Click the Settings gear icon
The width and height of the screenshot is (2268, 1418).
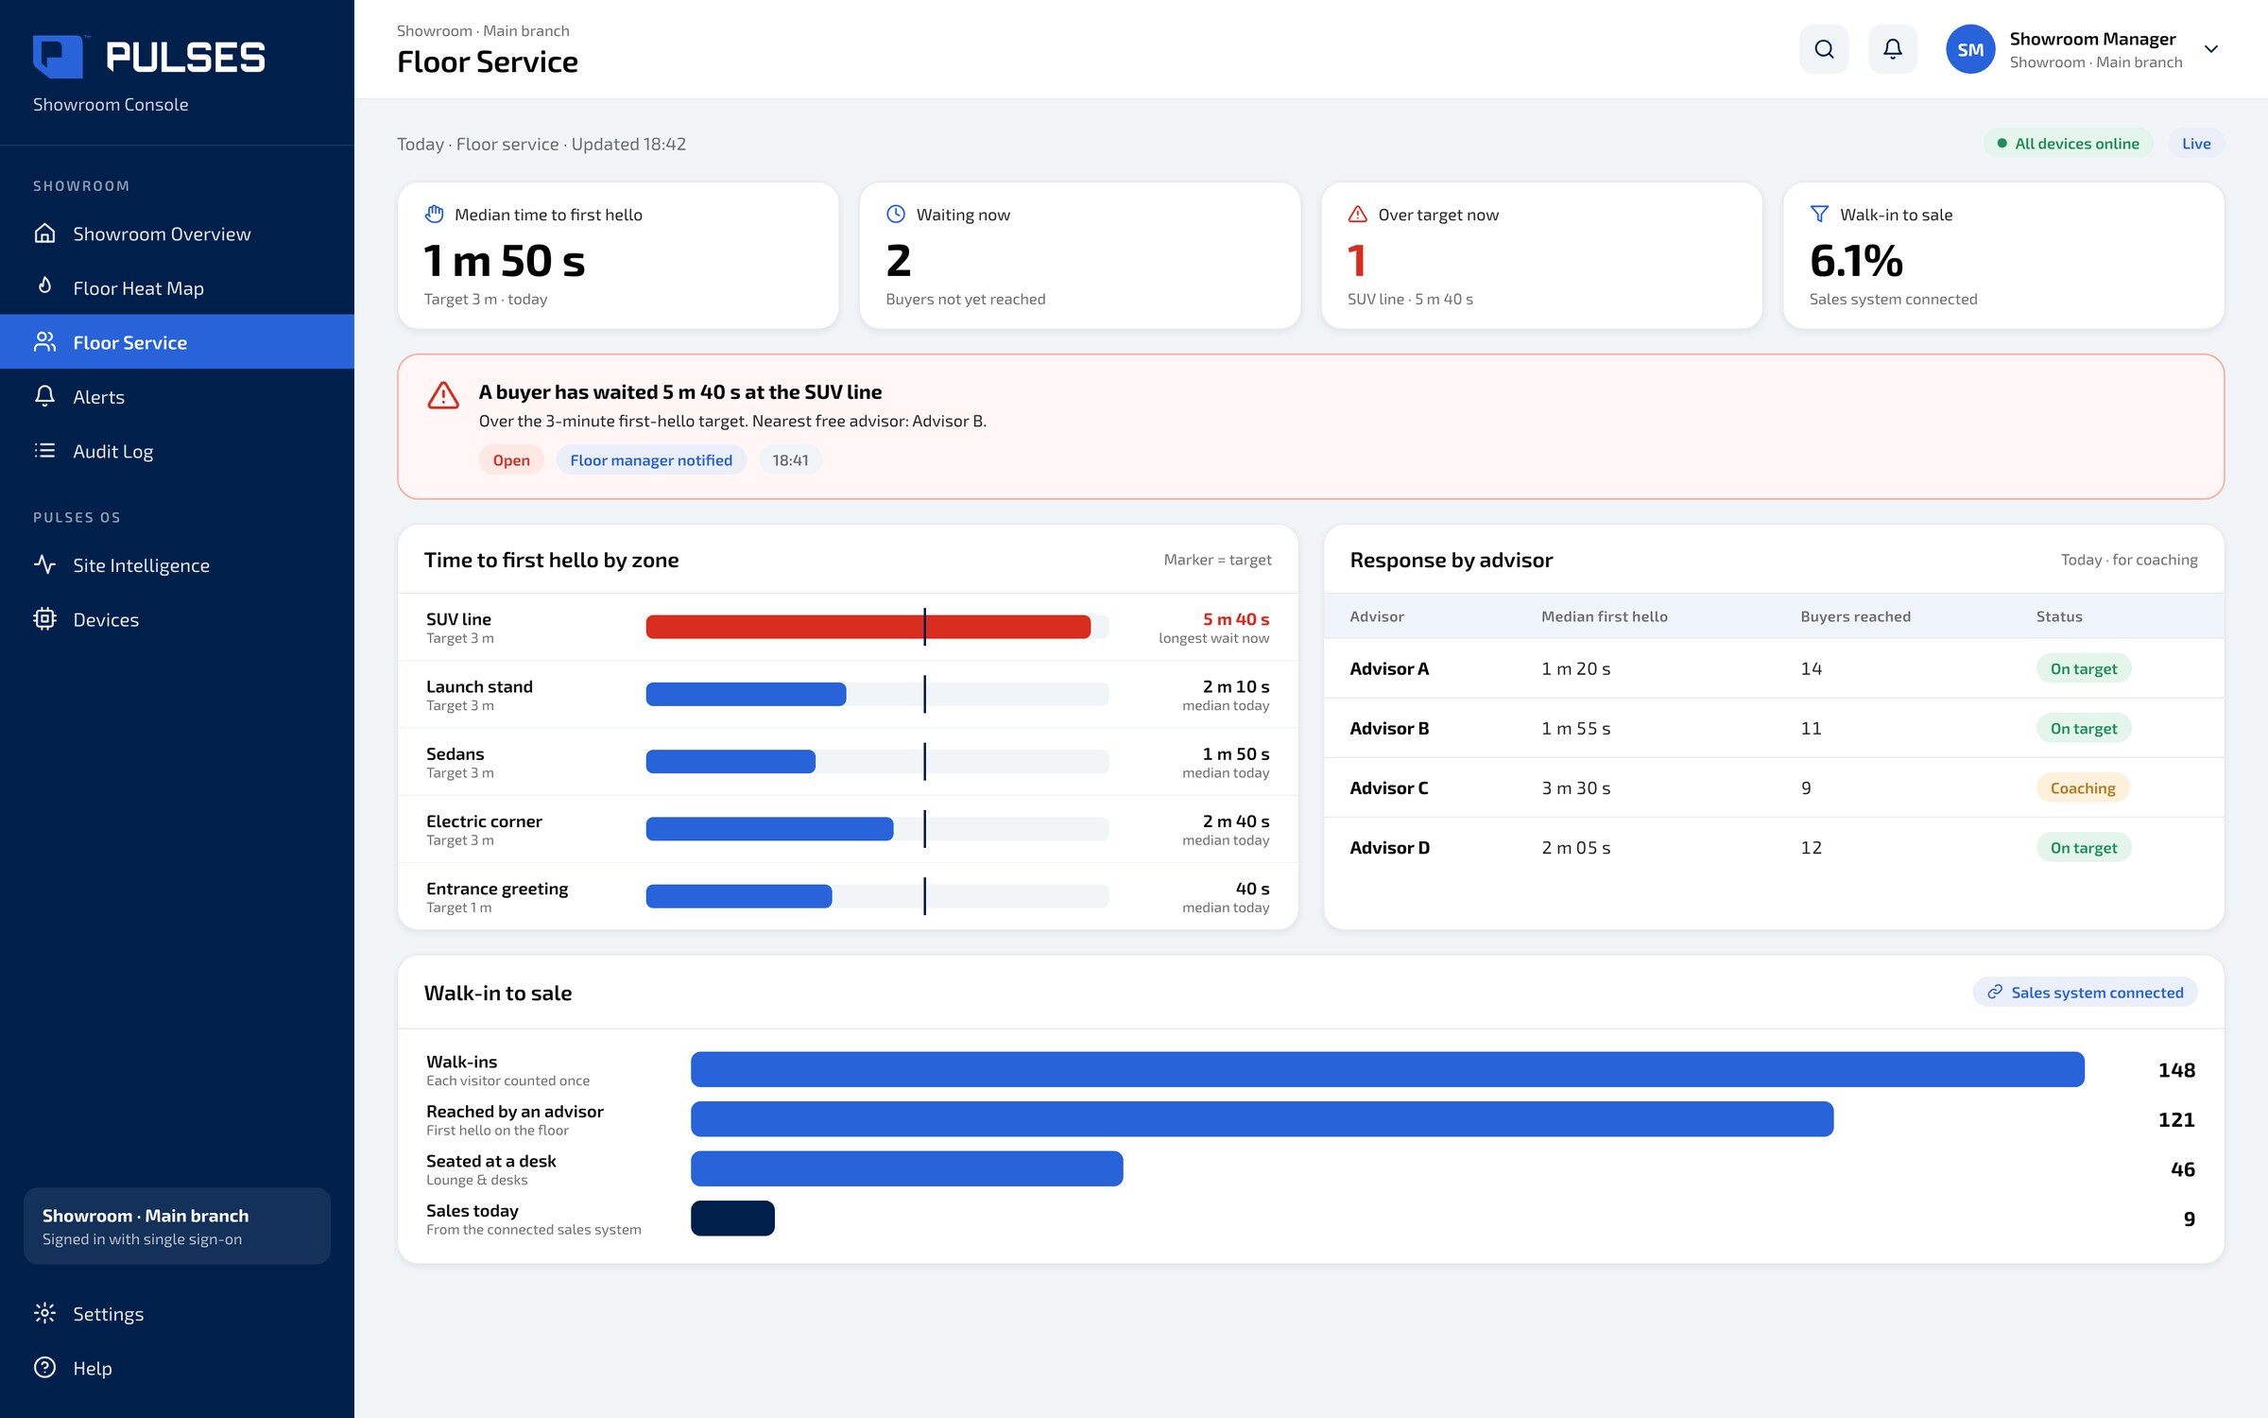pos(44,1313)
